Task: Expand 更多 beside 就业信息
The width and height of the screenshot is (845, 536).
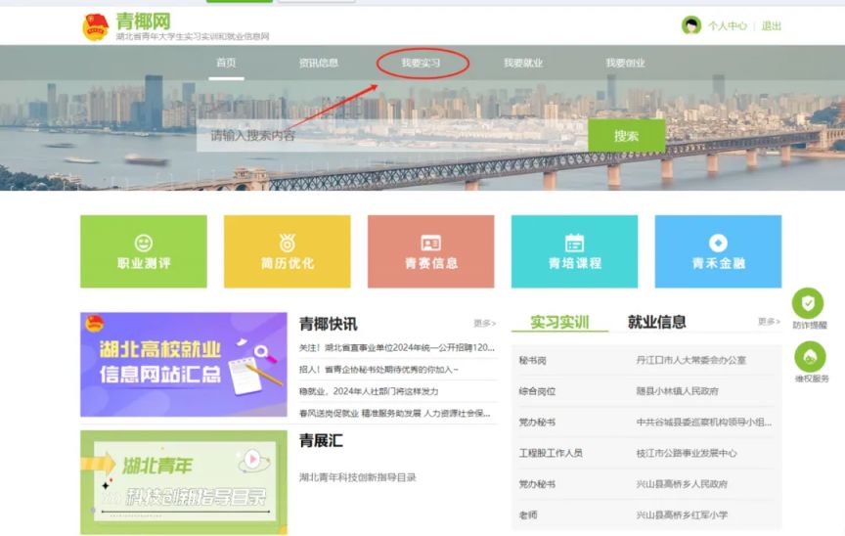Action: 769,322
